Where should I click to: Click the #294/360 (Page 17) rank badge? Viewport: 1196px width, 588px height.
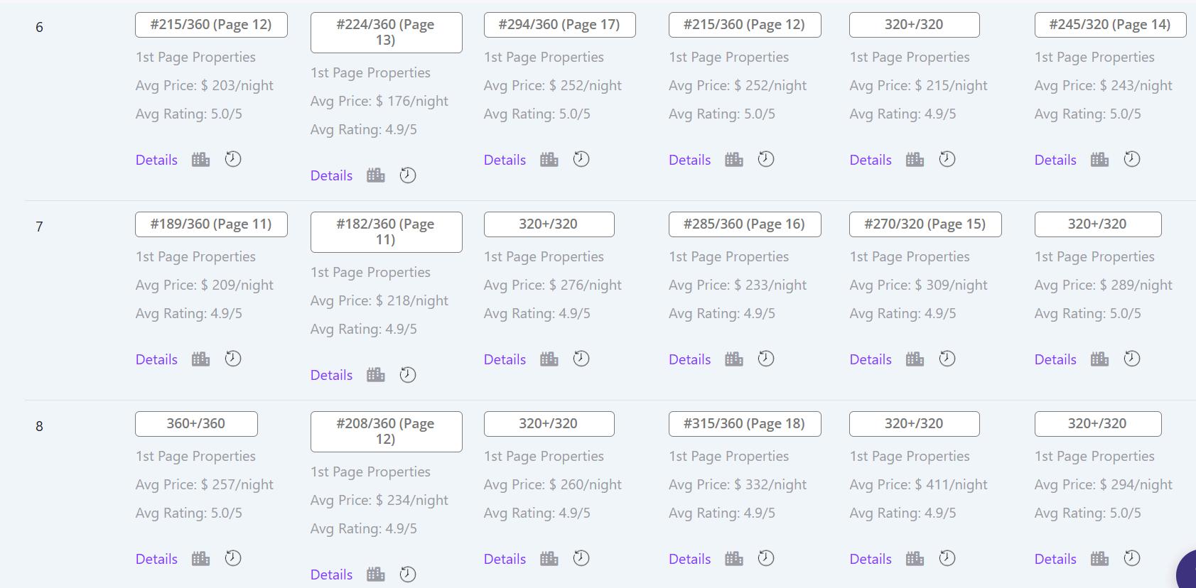pos(559,24)
